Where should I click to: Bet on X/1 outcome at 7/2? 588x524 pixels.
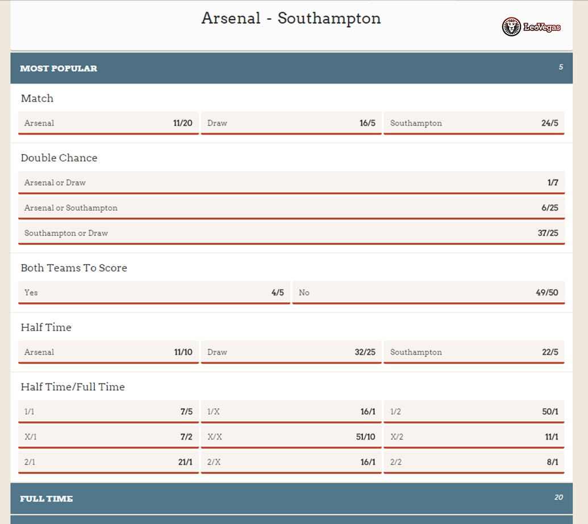[x=109, y=436]
